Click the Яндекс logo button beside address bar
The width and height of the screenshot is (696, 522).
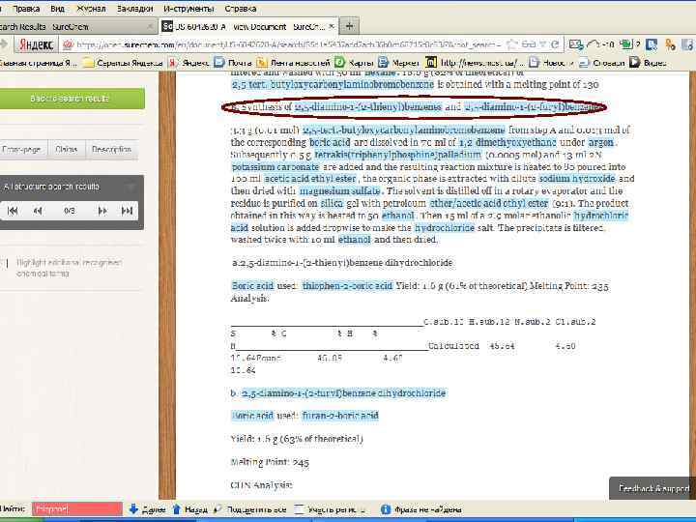[36, 44]
